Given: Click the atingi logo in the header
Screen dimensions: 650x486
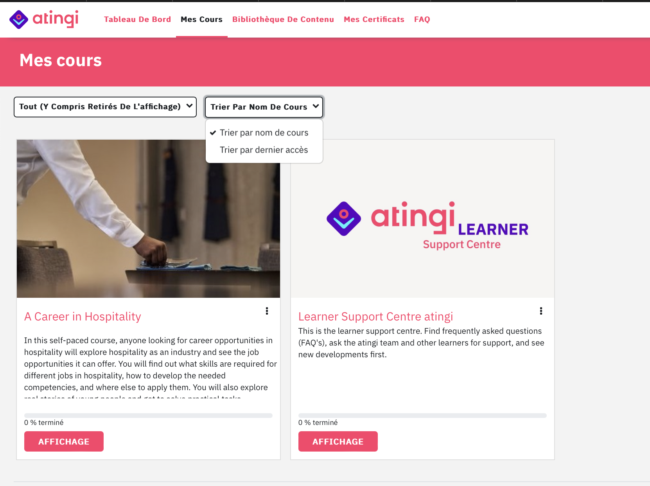Looking at the screenshot, I should (44, 19).
